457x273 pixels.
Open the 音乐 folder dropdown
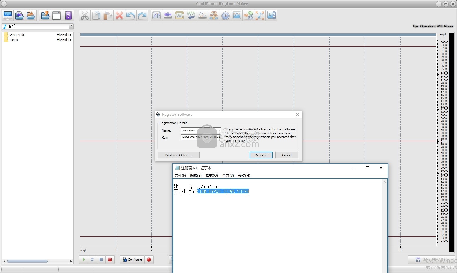[x=71, y=27]
